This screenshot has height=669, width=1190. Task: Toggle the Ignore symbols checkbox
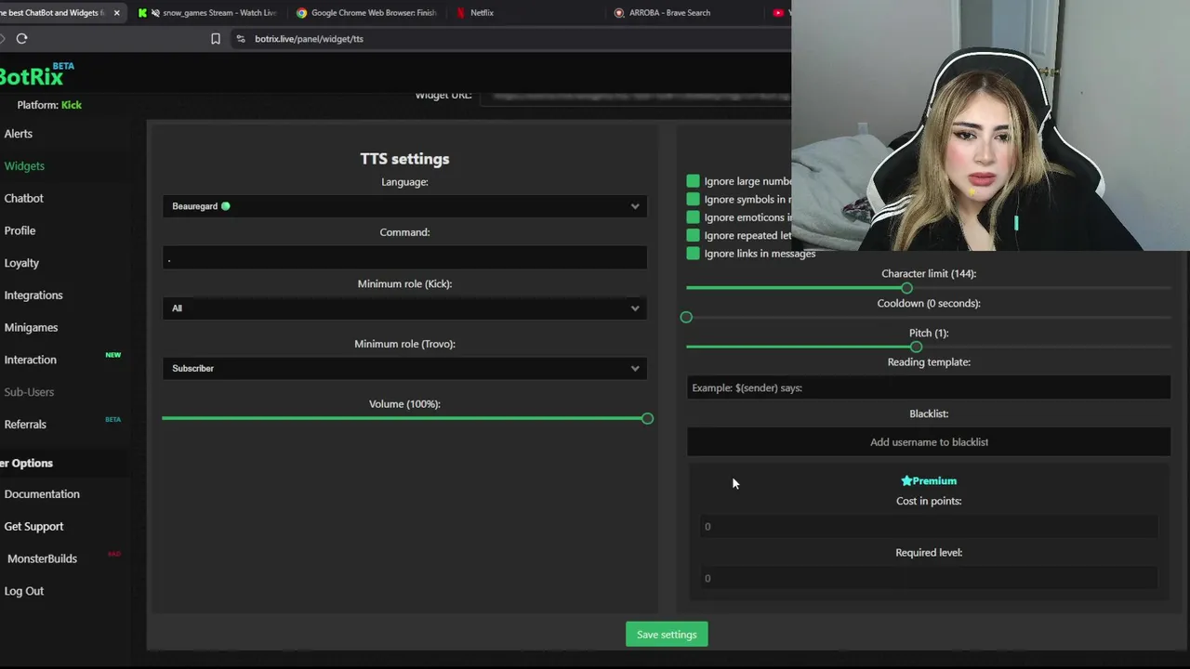pyautogui.click(x=693, y=199)
